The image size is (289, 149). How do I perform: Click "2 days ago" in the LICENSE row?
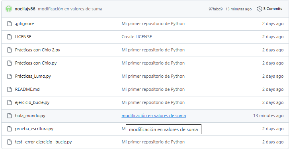(x=273, y=37)
